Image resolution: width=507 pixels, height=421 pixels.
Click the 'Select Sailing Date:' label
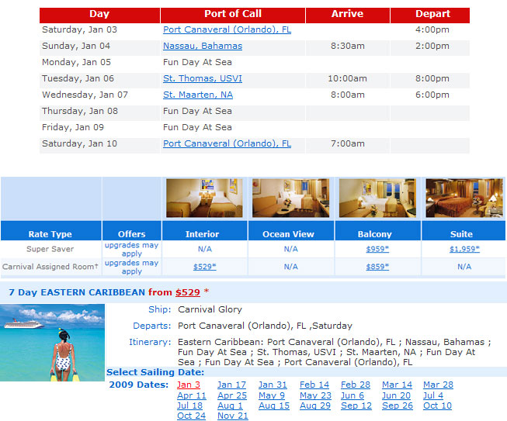[x=155, y=372]
